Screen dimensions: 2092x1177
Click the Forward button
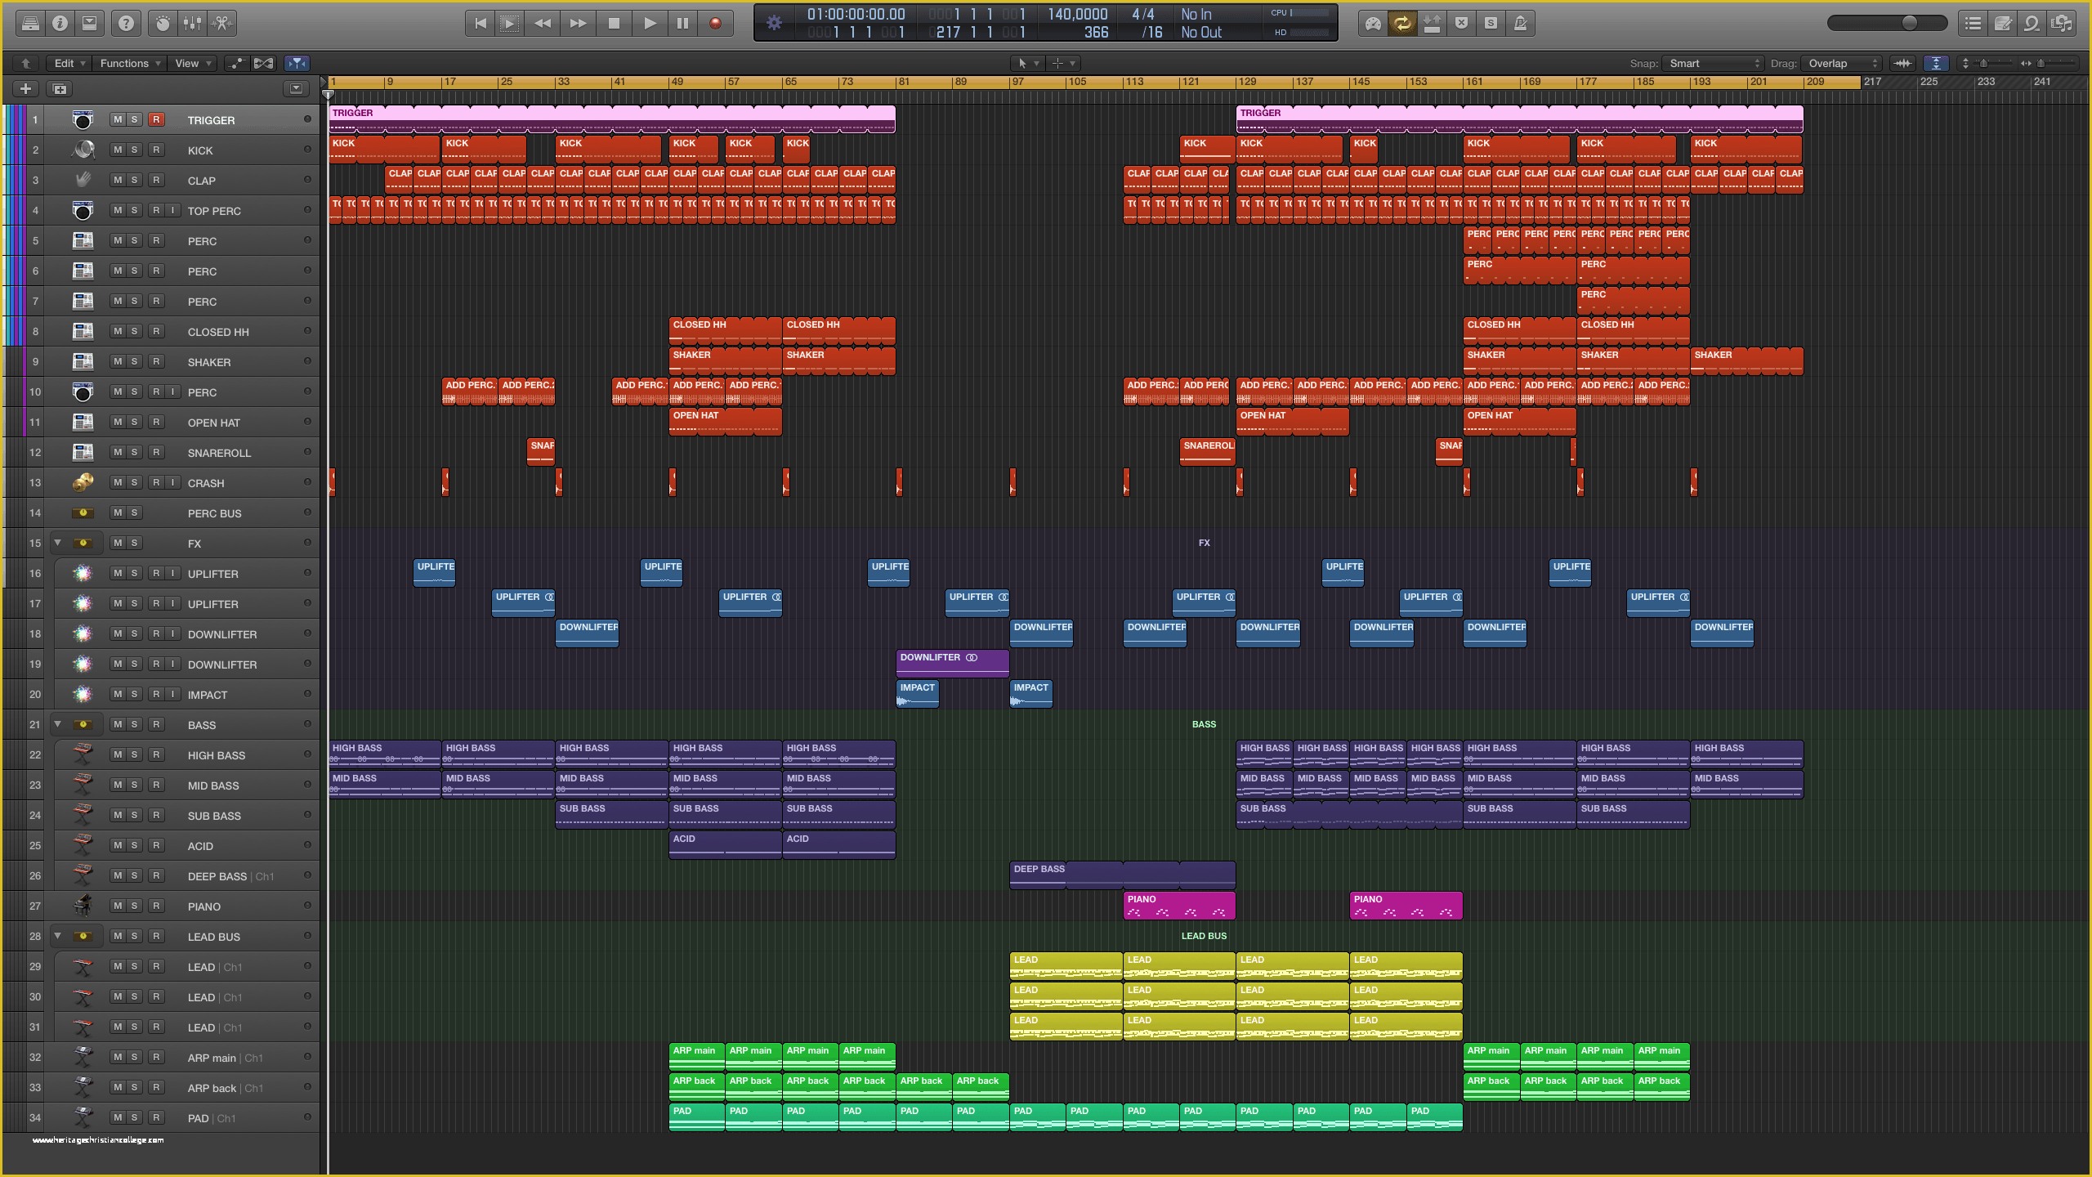coord(578,24)
